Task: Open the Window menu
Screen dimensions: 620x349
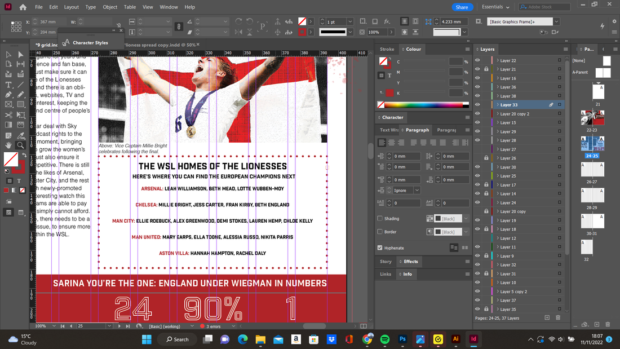Action: [169, 7]
